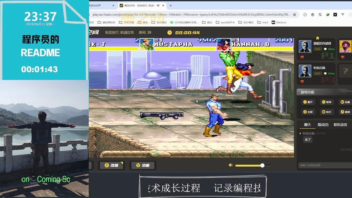Screen dimensions: 352x198
Task: Click the 重开 (restart) game button
Action: click(308, 102)
